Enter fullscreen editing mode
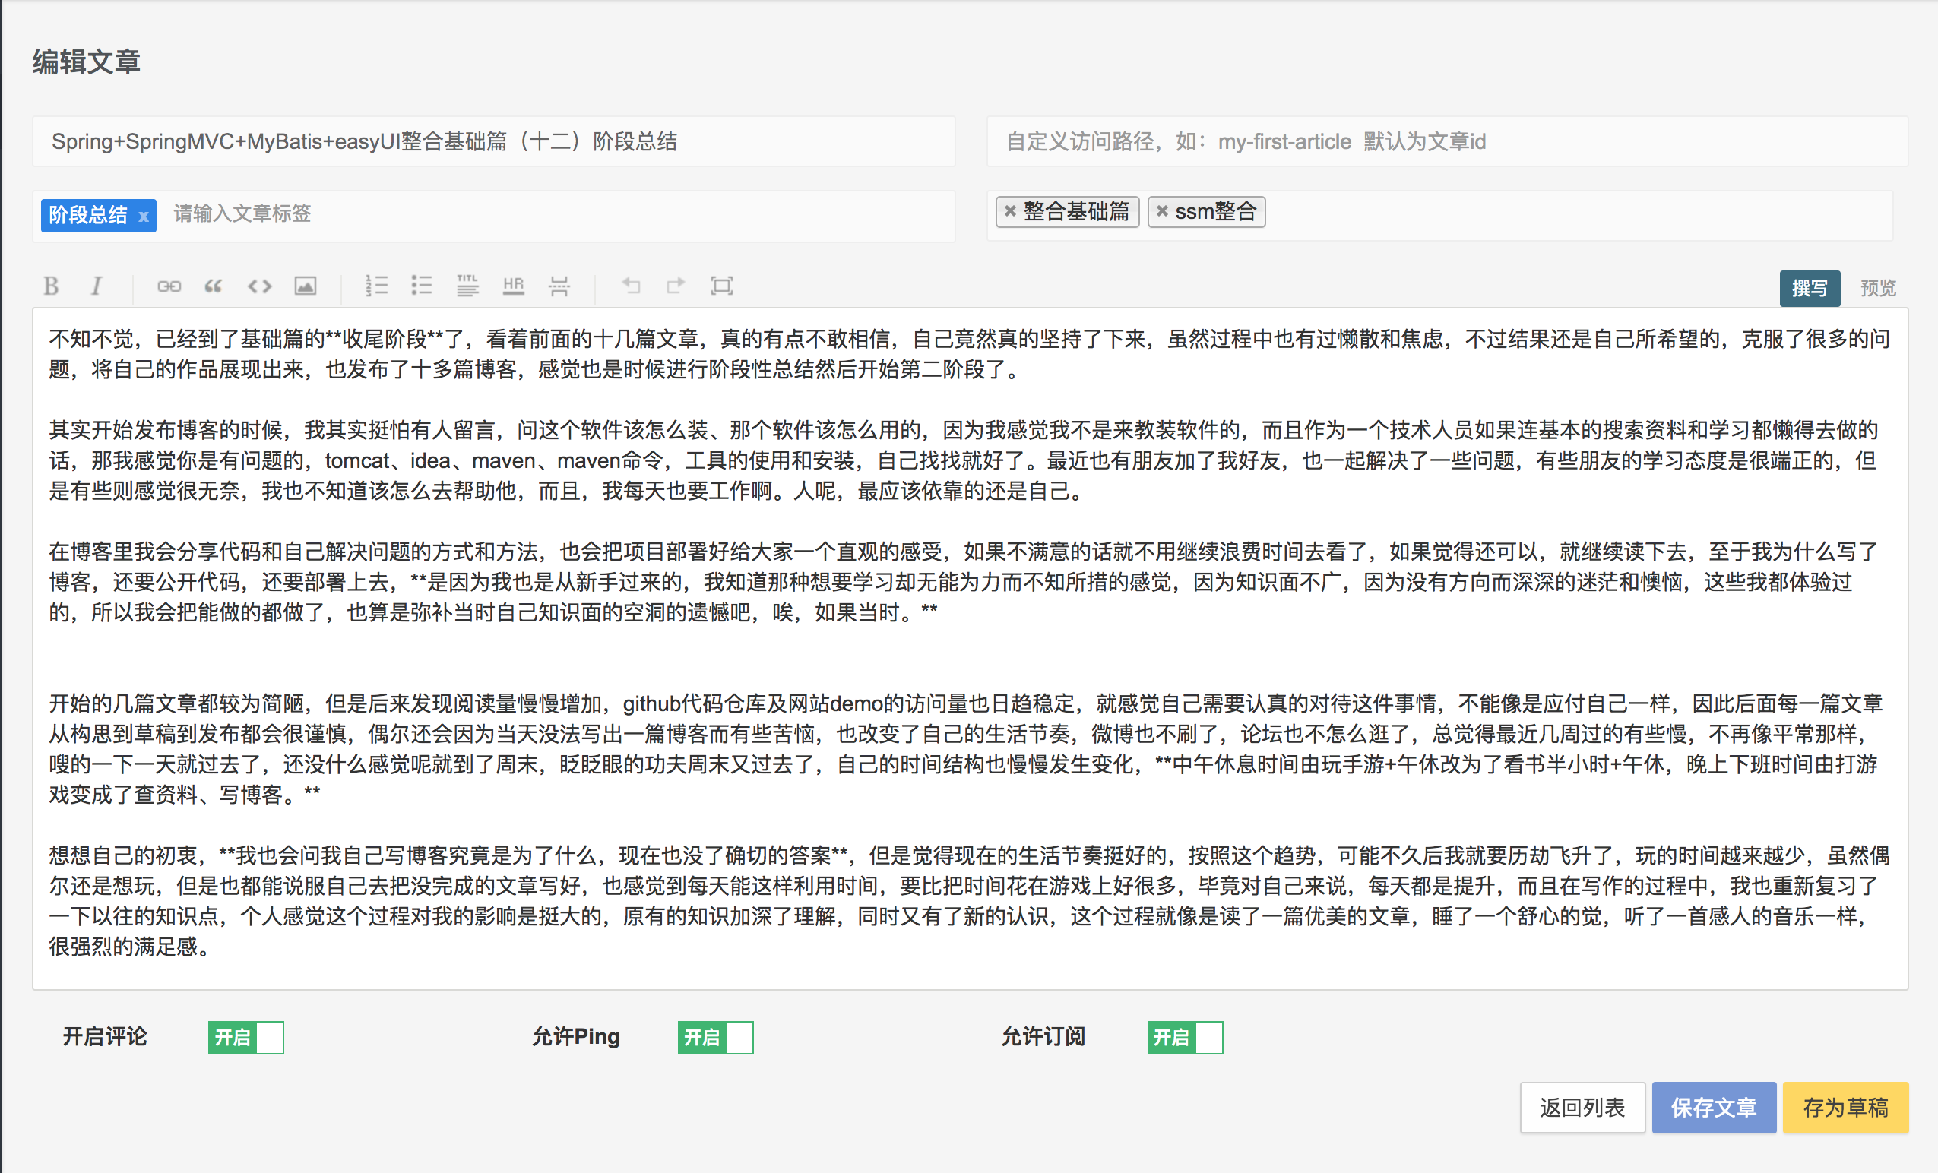This screenshot has height=1173, width=1938. 721,286
